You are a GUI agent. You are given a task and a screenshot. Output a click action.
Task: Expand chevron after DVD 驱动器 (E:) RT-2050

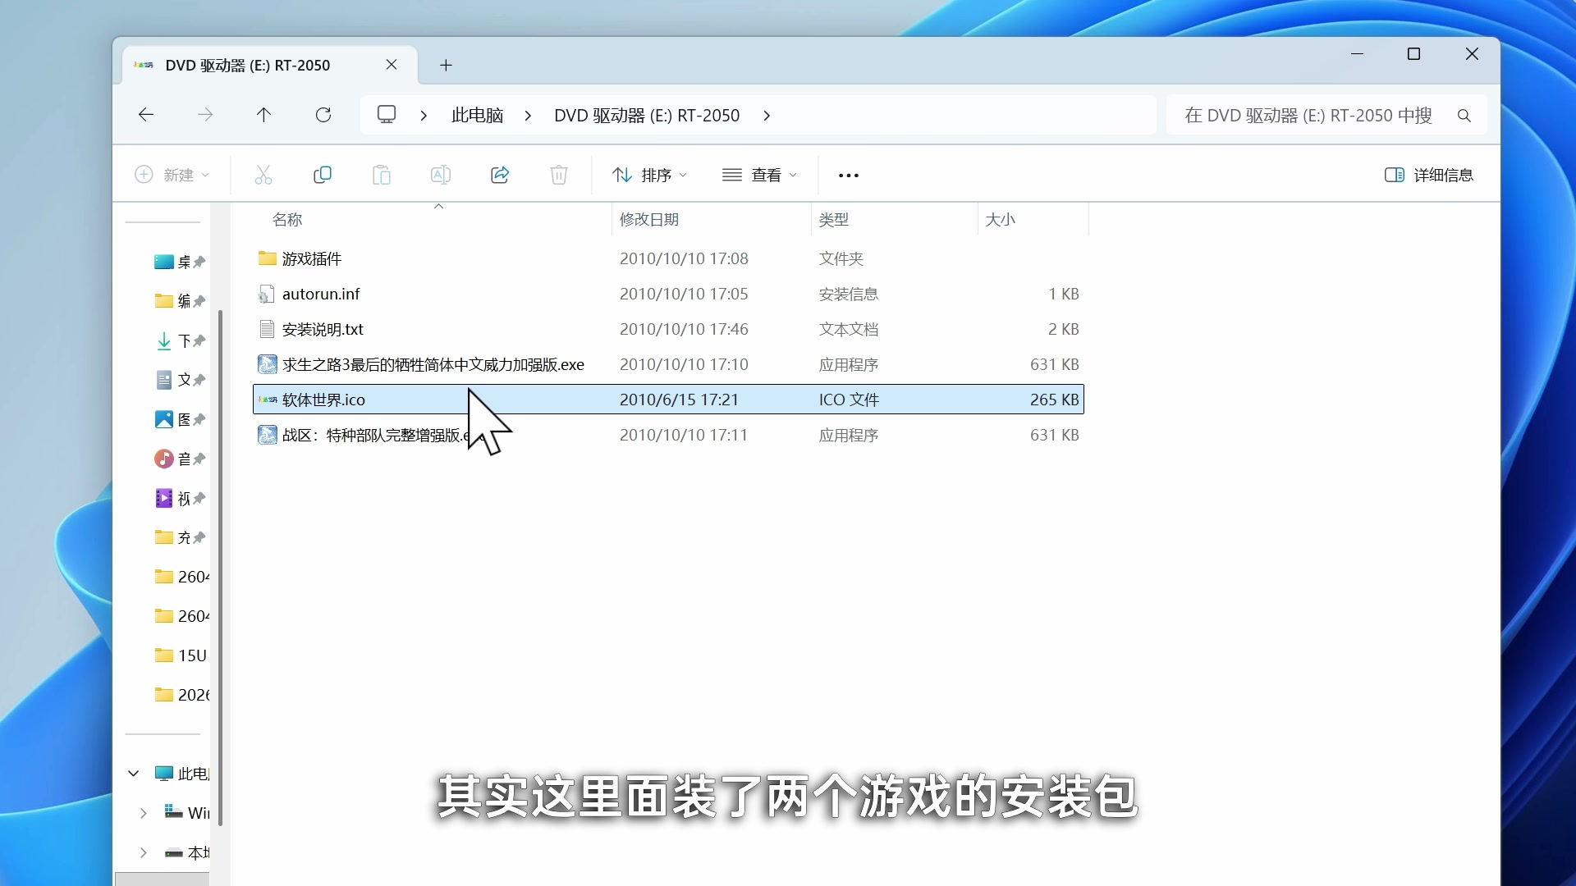click(x=767, y=116)
